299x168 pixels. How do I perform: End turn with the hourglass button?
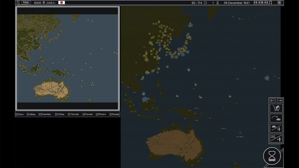pos(272,156)
